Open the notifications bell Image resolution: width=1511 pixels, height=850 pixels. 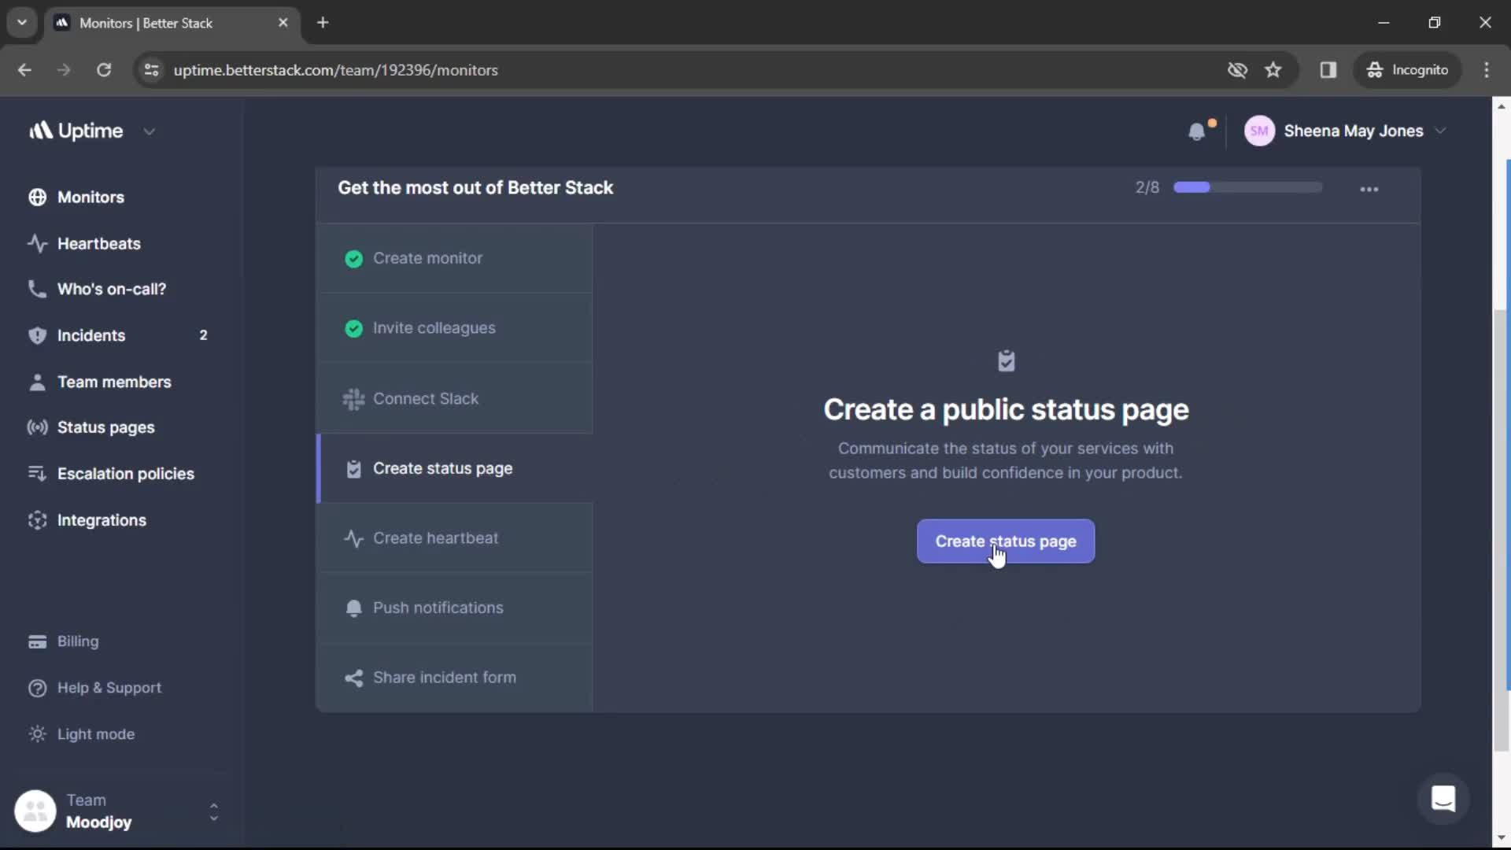pyautogui.click(x=1197, y=131)
